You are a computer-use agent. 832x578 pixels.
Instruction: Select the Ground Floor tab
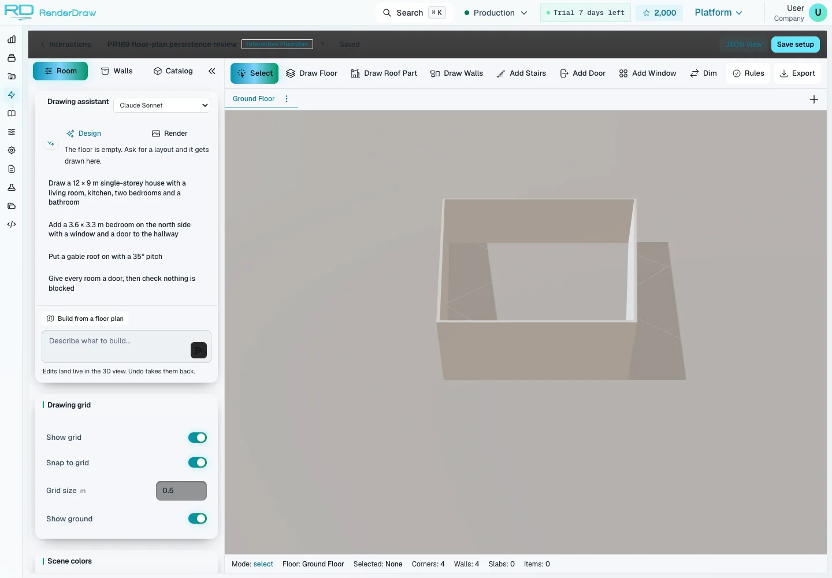(x=254, y=99)
